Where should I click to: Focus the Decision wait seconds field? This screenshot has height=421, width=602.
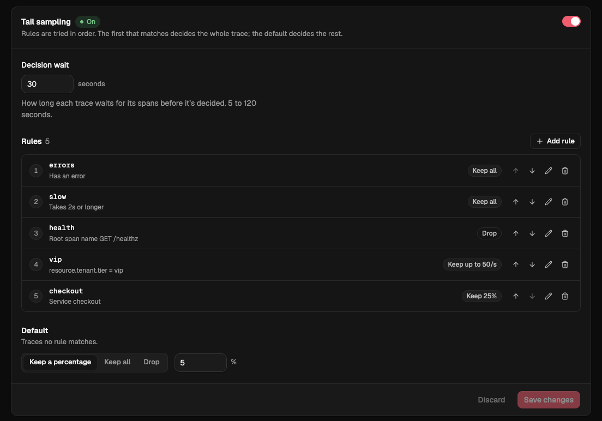[47, 84]
